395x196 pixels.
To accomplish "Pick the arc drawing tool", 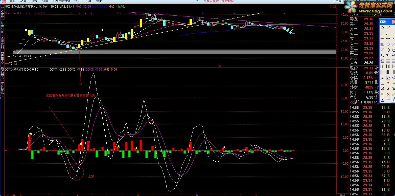I will tap(388, 50).
